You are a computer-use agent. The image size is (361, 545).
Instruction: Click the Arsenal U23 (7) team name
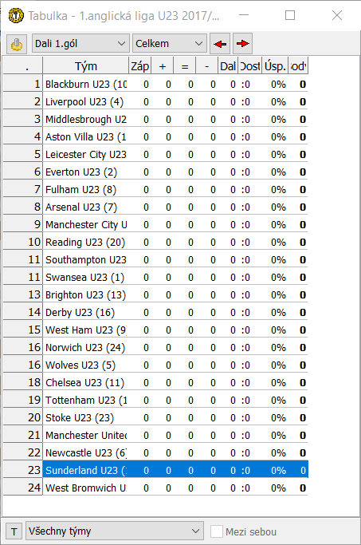(x=80, y=207)
